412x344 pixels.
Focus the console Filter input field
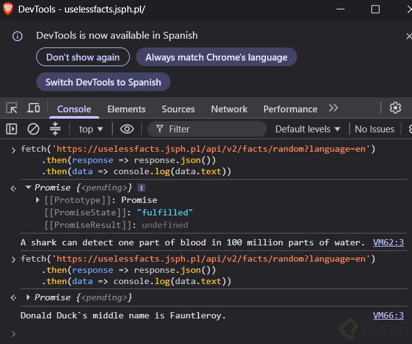click(207, 129)
